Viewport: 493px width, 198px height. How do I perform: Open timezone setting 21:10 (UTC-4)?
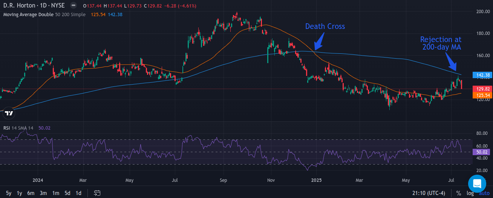(x=429, y=193)
